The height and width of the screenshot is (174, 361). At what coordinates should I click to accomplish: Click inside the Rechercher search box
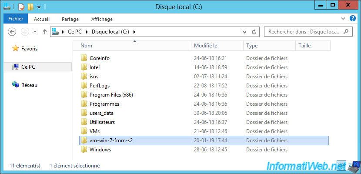(x=304, y=32)
